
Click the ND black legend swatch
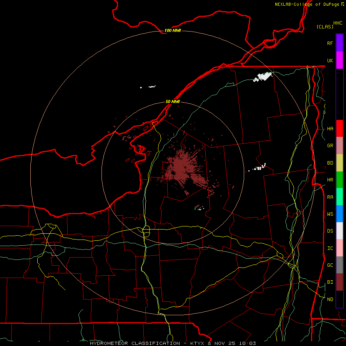point(339,299)
